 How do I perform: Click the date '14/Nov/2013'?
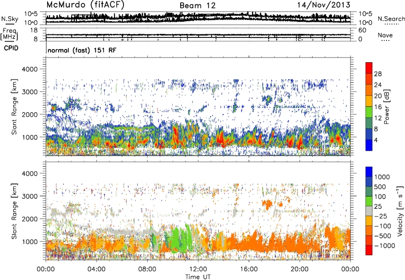(x=323, y=5)
